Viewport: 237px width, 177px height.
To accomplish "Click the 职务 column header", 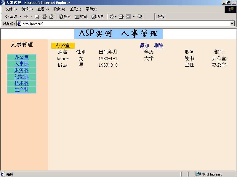I will (x=189, y=52).
